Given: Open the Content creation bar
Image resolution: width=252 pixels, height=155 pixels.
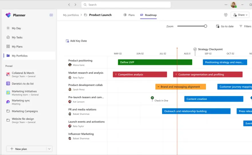Looking at the screenshot, I should tap(214, 99).
